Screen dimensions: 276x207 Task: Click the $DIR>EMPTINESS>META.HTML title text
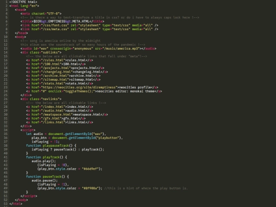point(61,21)
